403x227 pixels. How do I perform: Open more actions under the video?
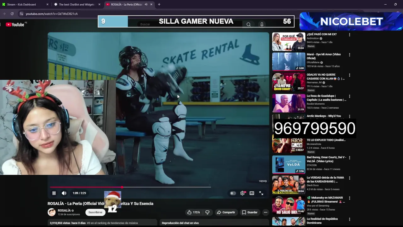pyautogui.click(x=265, y=212)
